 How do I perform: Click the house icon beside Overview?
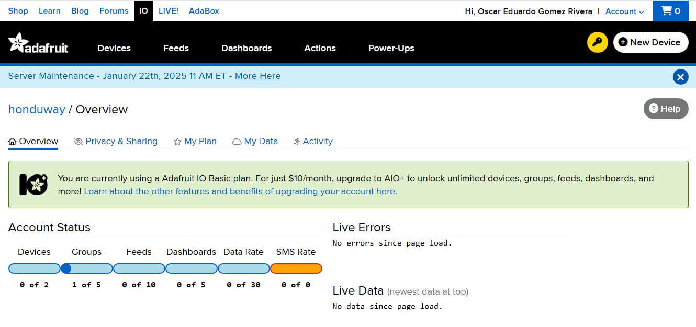[13, 142]
